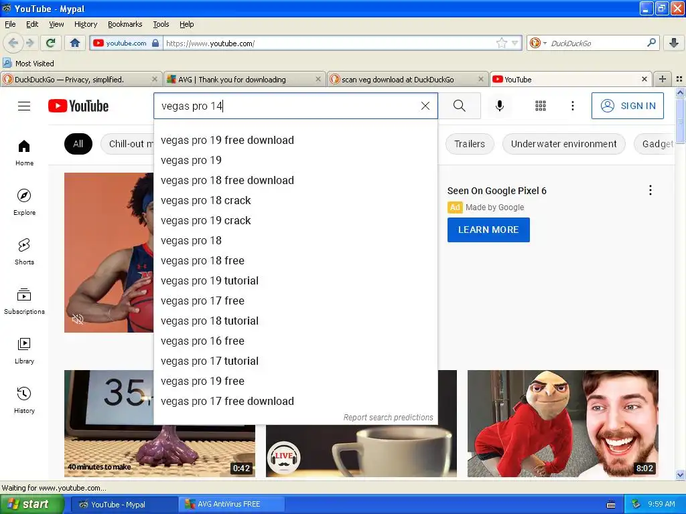Click the DuckDuckGo search magnifier icon
The height and width of the screenshot is (514, 686).
click(651, 43)
